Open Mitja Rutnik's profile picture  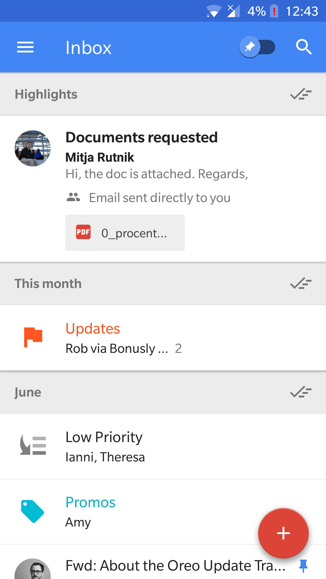tap(33, 148)
